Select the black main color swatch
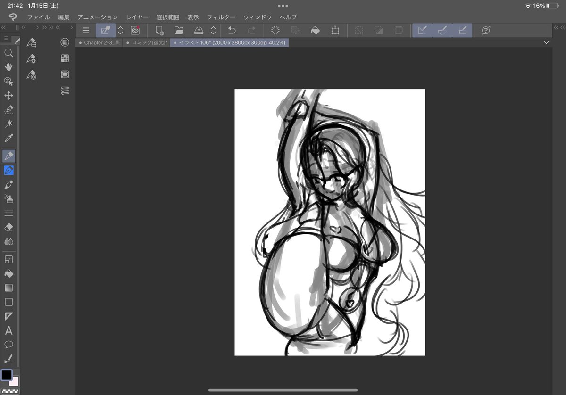The width and height of the screenshot is (566, 395). click(x=7, y=375)
